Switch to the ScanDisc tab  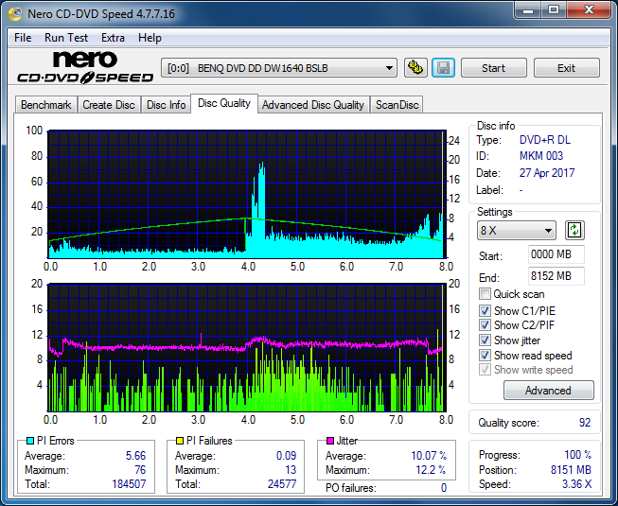pos(397,105)
